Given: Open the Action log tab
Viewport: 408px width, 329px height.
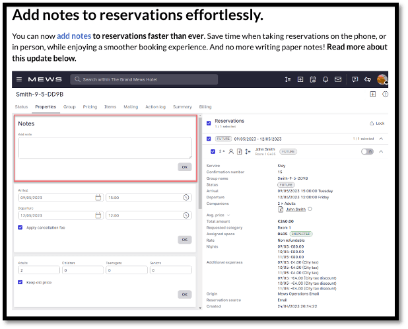Looking at the screenshot, I should pos(155,106).
